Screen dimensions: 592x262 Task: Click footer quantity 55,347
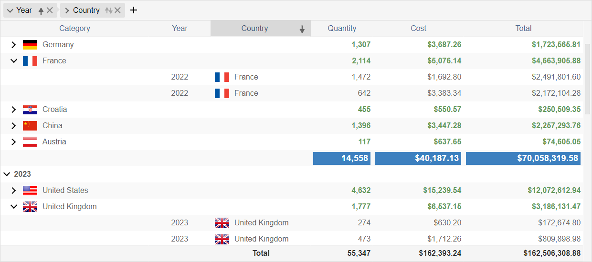(x=359, y=253)
